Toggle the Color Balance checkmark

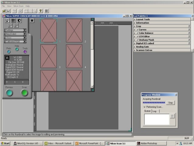click(137, 33)
